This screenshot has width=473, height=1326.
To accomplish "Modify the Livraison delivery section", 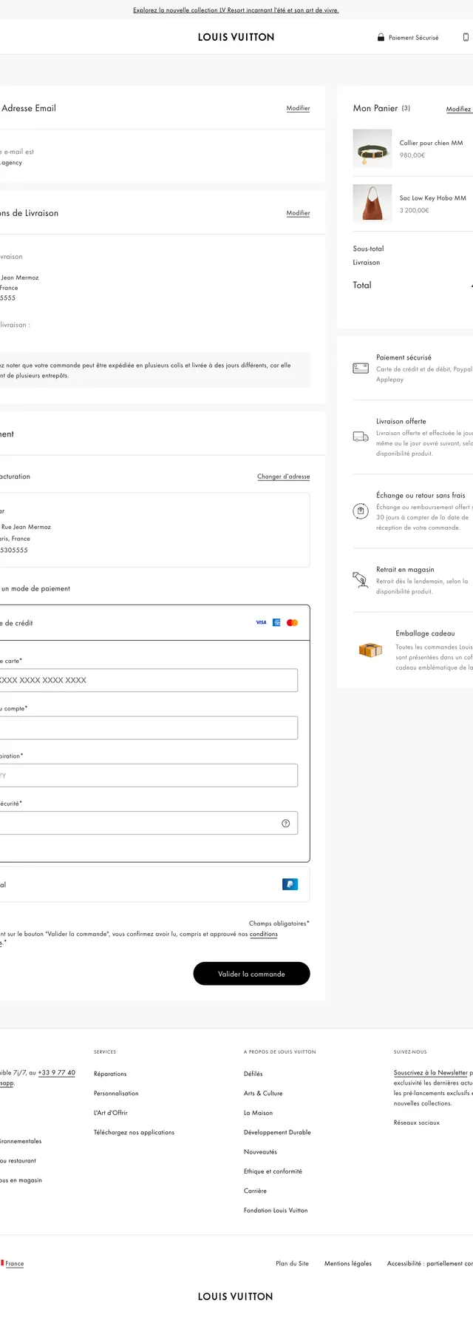I will click(298, 213).
